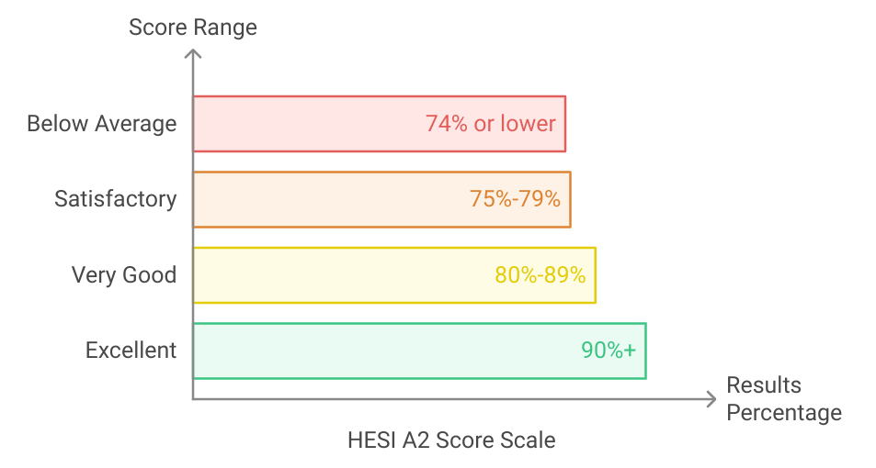Click the 'Below Average' category label

click(102, 123)
